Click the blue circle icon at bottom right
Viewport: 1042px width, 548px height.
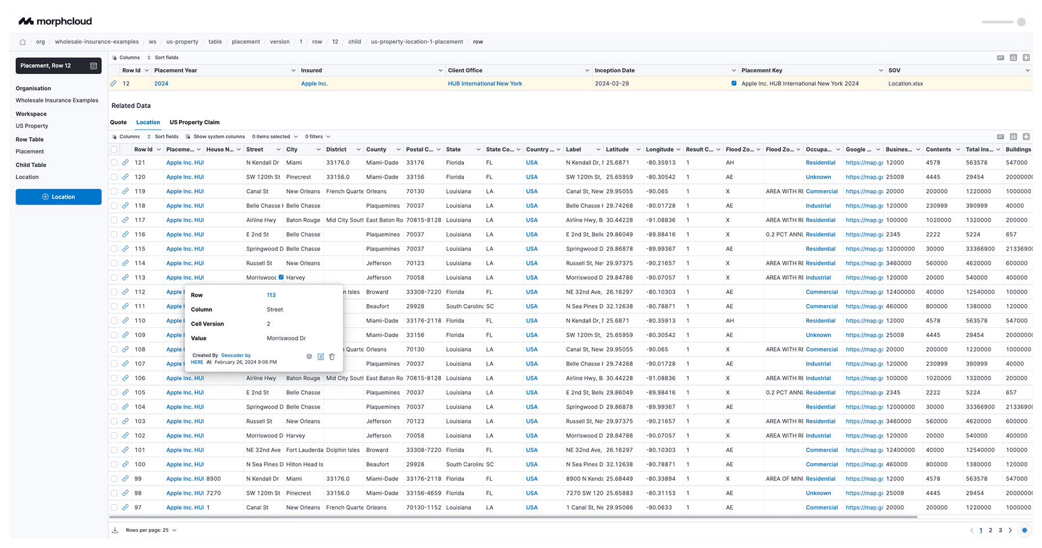[x=1025, y=530]
